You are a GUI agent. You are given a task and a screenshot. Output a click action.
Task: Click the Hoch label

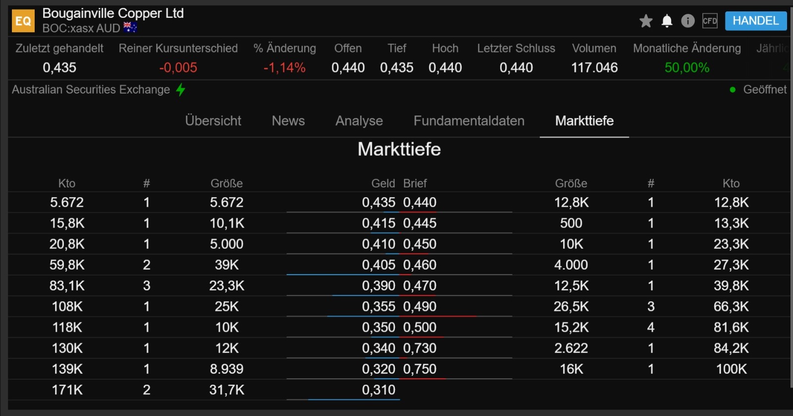tap(445, 49)
